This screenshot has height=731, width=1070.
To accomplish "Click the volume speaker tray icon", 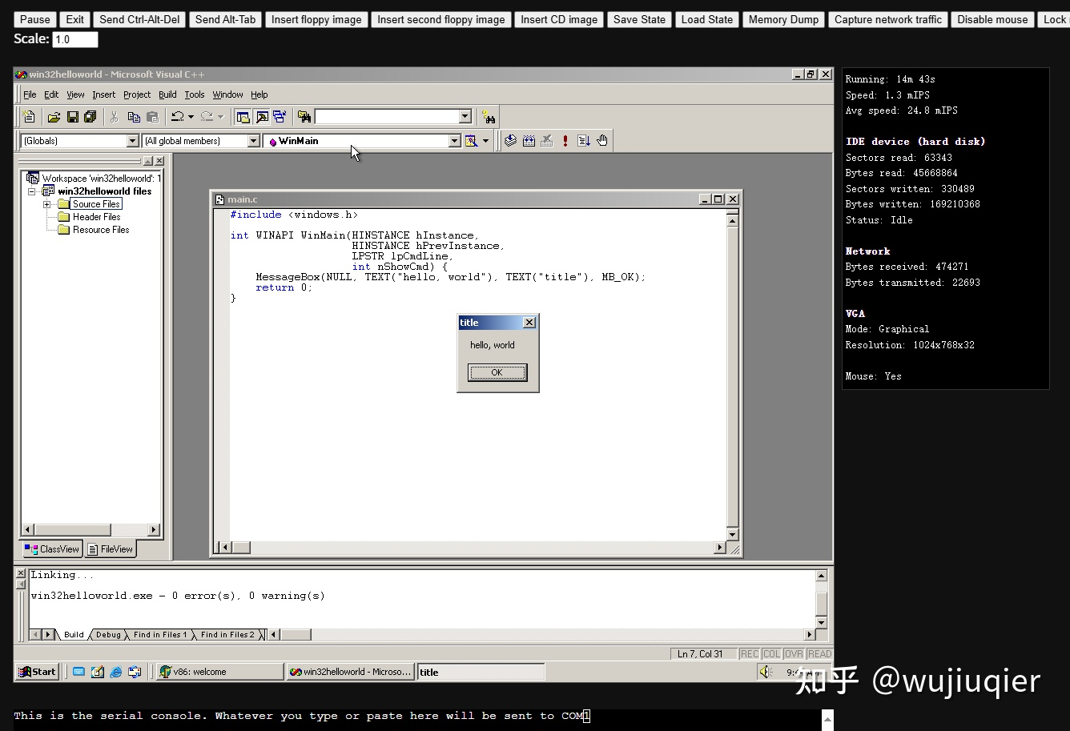I will [x=766, y=672].
